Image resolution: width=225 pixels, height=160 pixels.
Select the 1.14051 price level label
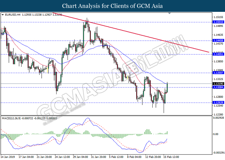coord(218,54)
